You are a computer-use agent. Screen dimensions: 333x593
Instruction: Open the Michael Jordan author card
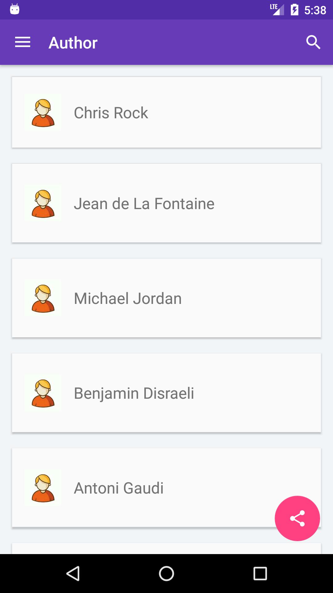click(x=166, y=298)
